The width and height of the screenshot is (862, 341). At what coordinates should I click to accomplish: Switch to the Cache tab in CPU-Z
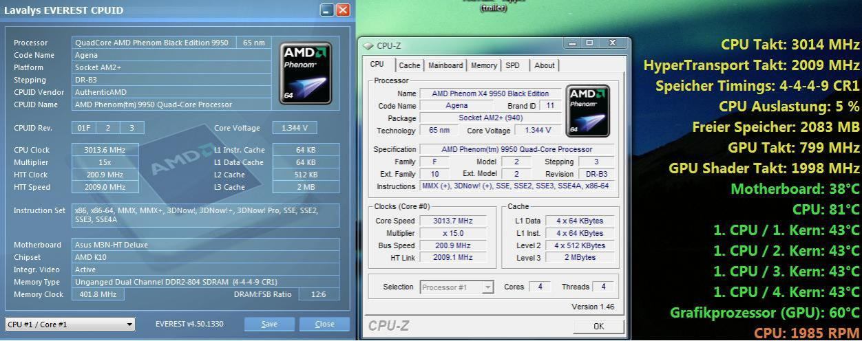pos(410,65)
